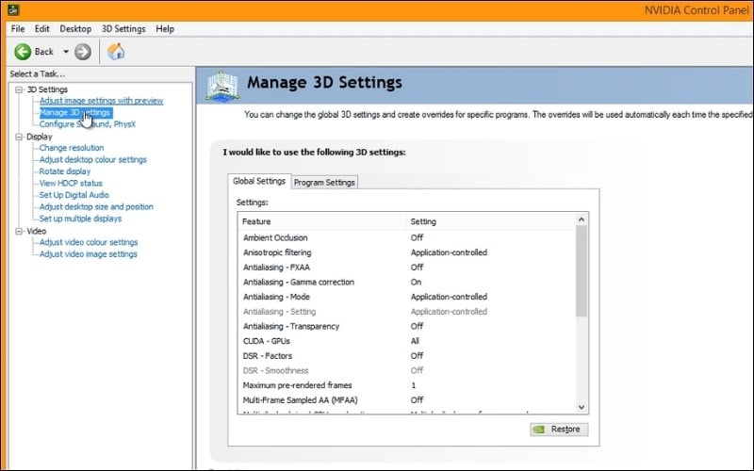Open Rotate display task
The height and width of the screenshot is (471, 754).
[x=65, y=171]
